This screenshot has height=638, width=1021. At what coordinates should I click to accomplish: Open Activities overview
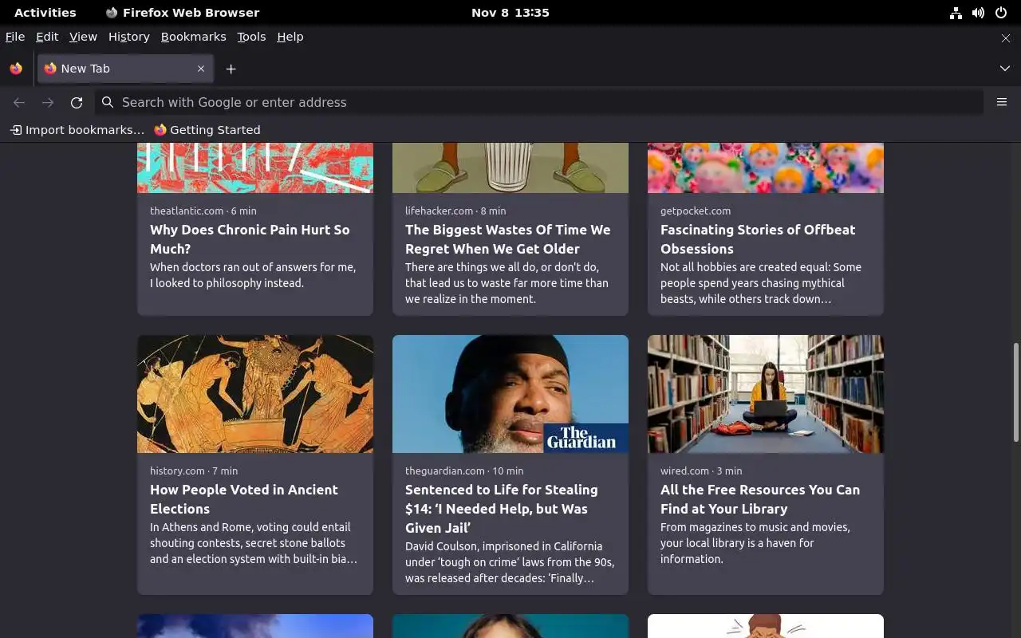tap(45, 13)
